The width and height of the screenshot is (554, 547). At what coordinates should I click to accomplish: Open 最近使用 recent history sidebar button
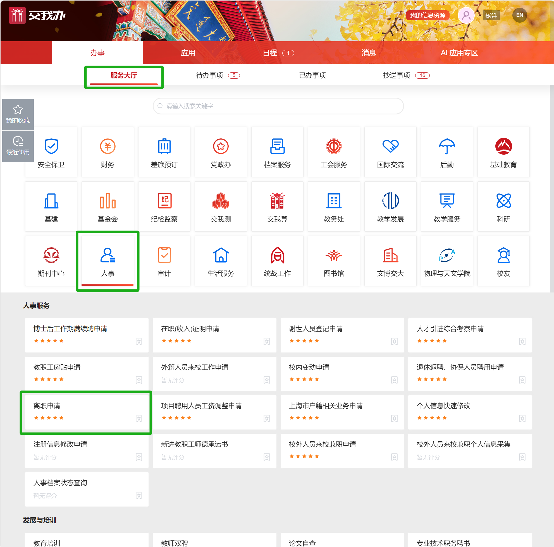18,146
